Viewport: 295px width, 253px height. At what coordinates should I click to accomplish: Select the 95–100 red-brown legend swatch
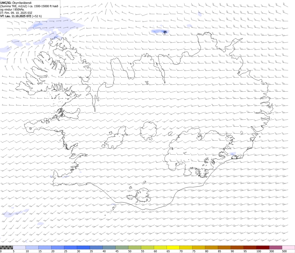pyautogui.click(x=250, y=247)
